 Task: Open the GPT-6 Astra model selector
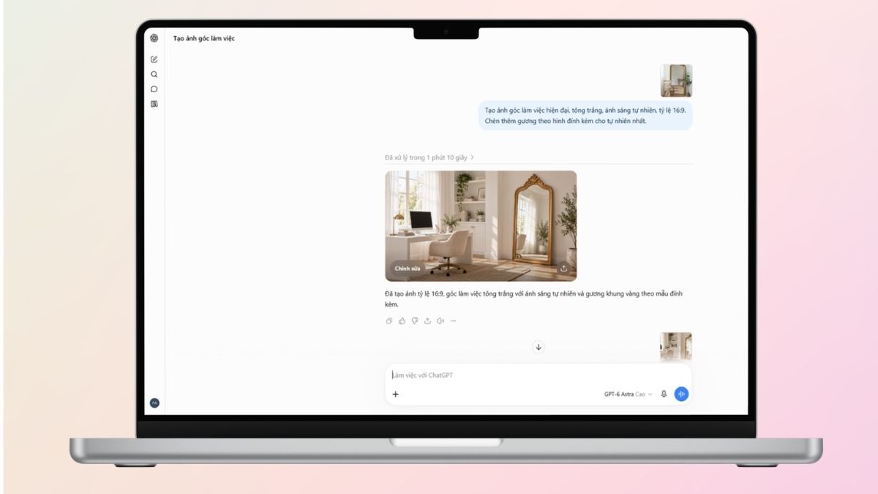coord(628,394)
